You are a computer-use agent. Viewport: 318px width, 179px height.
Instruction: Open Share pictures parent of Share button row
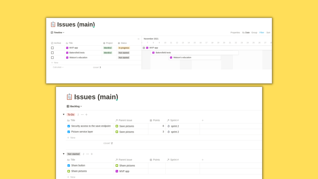(x=125, y=165)
